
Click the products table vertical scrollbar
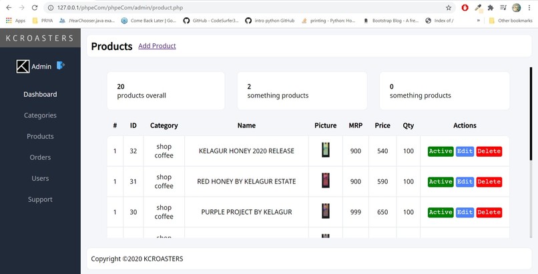click(531, 115)
